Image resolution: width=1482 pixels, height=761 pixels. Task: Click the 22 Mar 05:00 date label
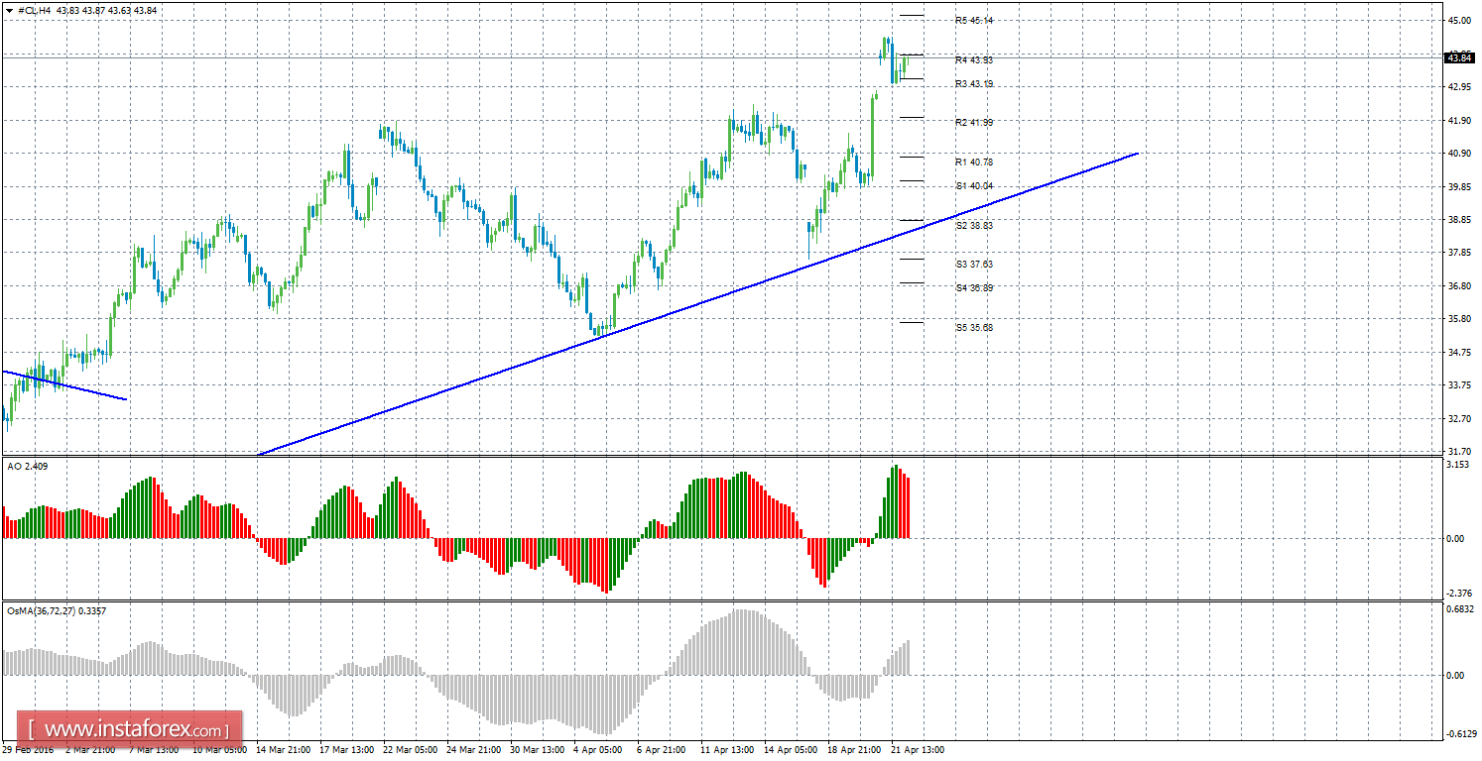coord(410,750)
